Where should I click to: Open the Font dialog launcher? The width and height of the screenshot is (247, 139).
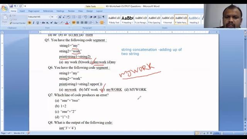(x=69, y=28)
